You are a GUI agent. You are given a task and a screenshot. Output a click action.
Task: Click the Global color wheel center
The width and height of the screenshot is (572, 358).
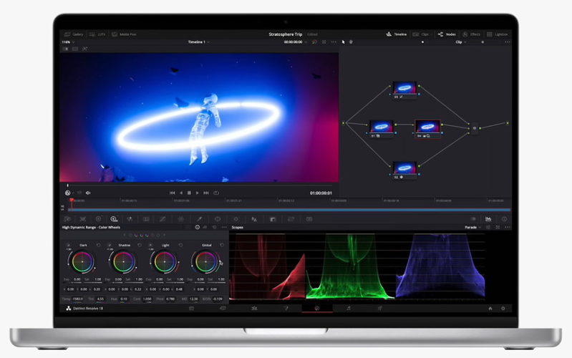click(205, 261)
